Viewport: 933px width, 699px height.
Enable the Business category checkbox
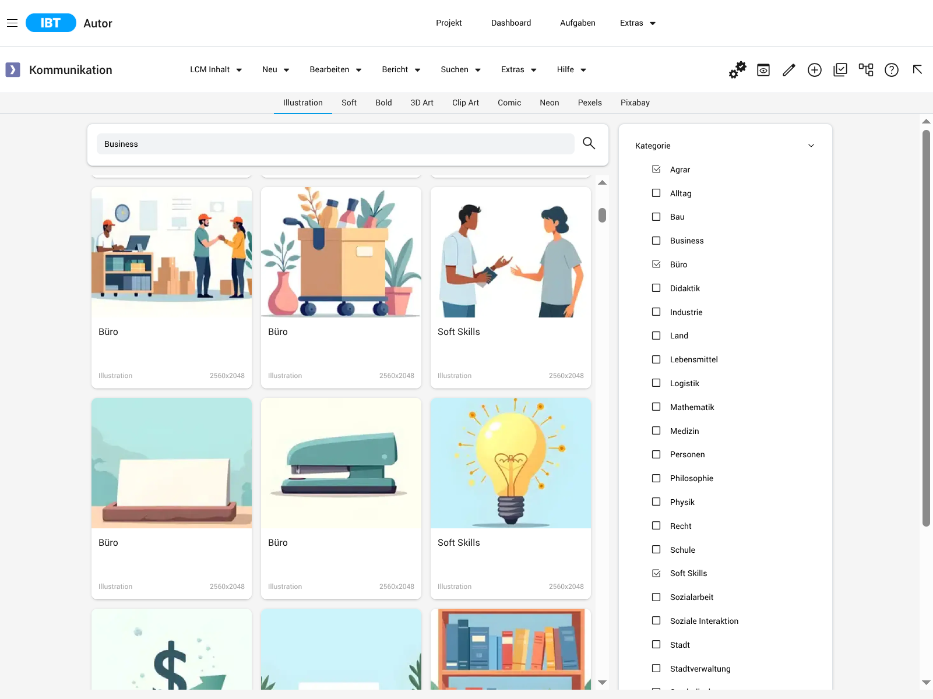[656, 241]
